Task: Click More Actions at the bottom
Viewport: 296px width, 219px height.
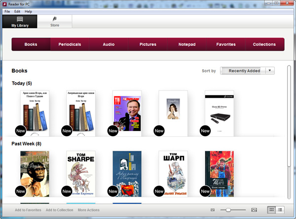Action: coord(88,210)
